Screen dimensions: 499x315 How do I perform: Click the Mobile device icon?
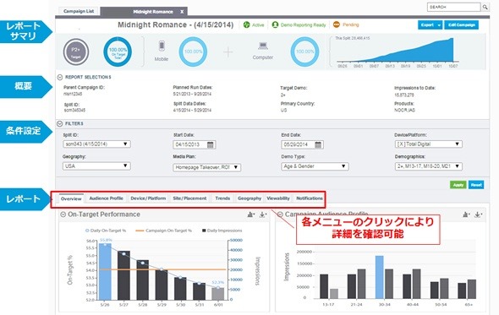162,46
